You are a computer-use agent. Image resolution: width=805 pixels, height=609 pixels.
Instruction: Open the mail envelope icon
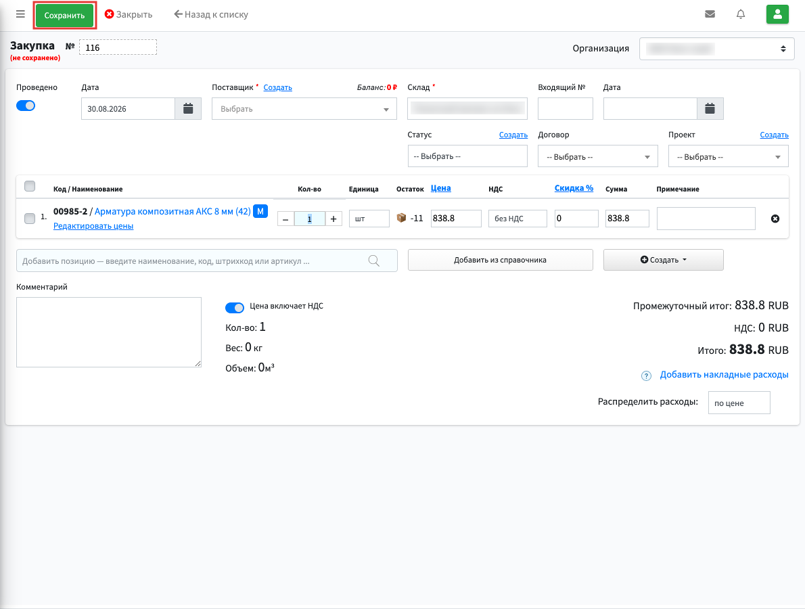[710, 14]
